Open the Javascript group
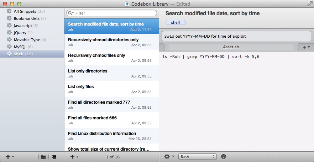Screen dimensions: 314x162 coord(32,26)
